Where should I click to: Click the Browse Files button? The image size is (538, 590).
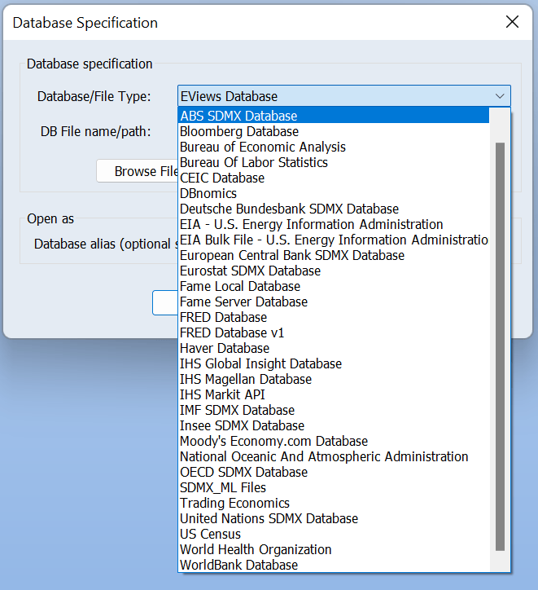coord(138,171)
